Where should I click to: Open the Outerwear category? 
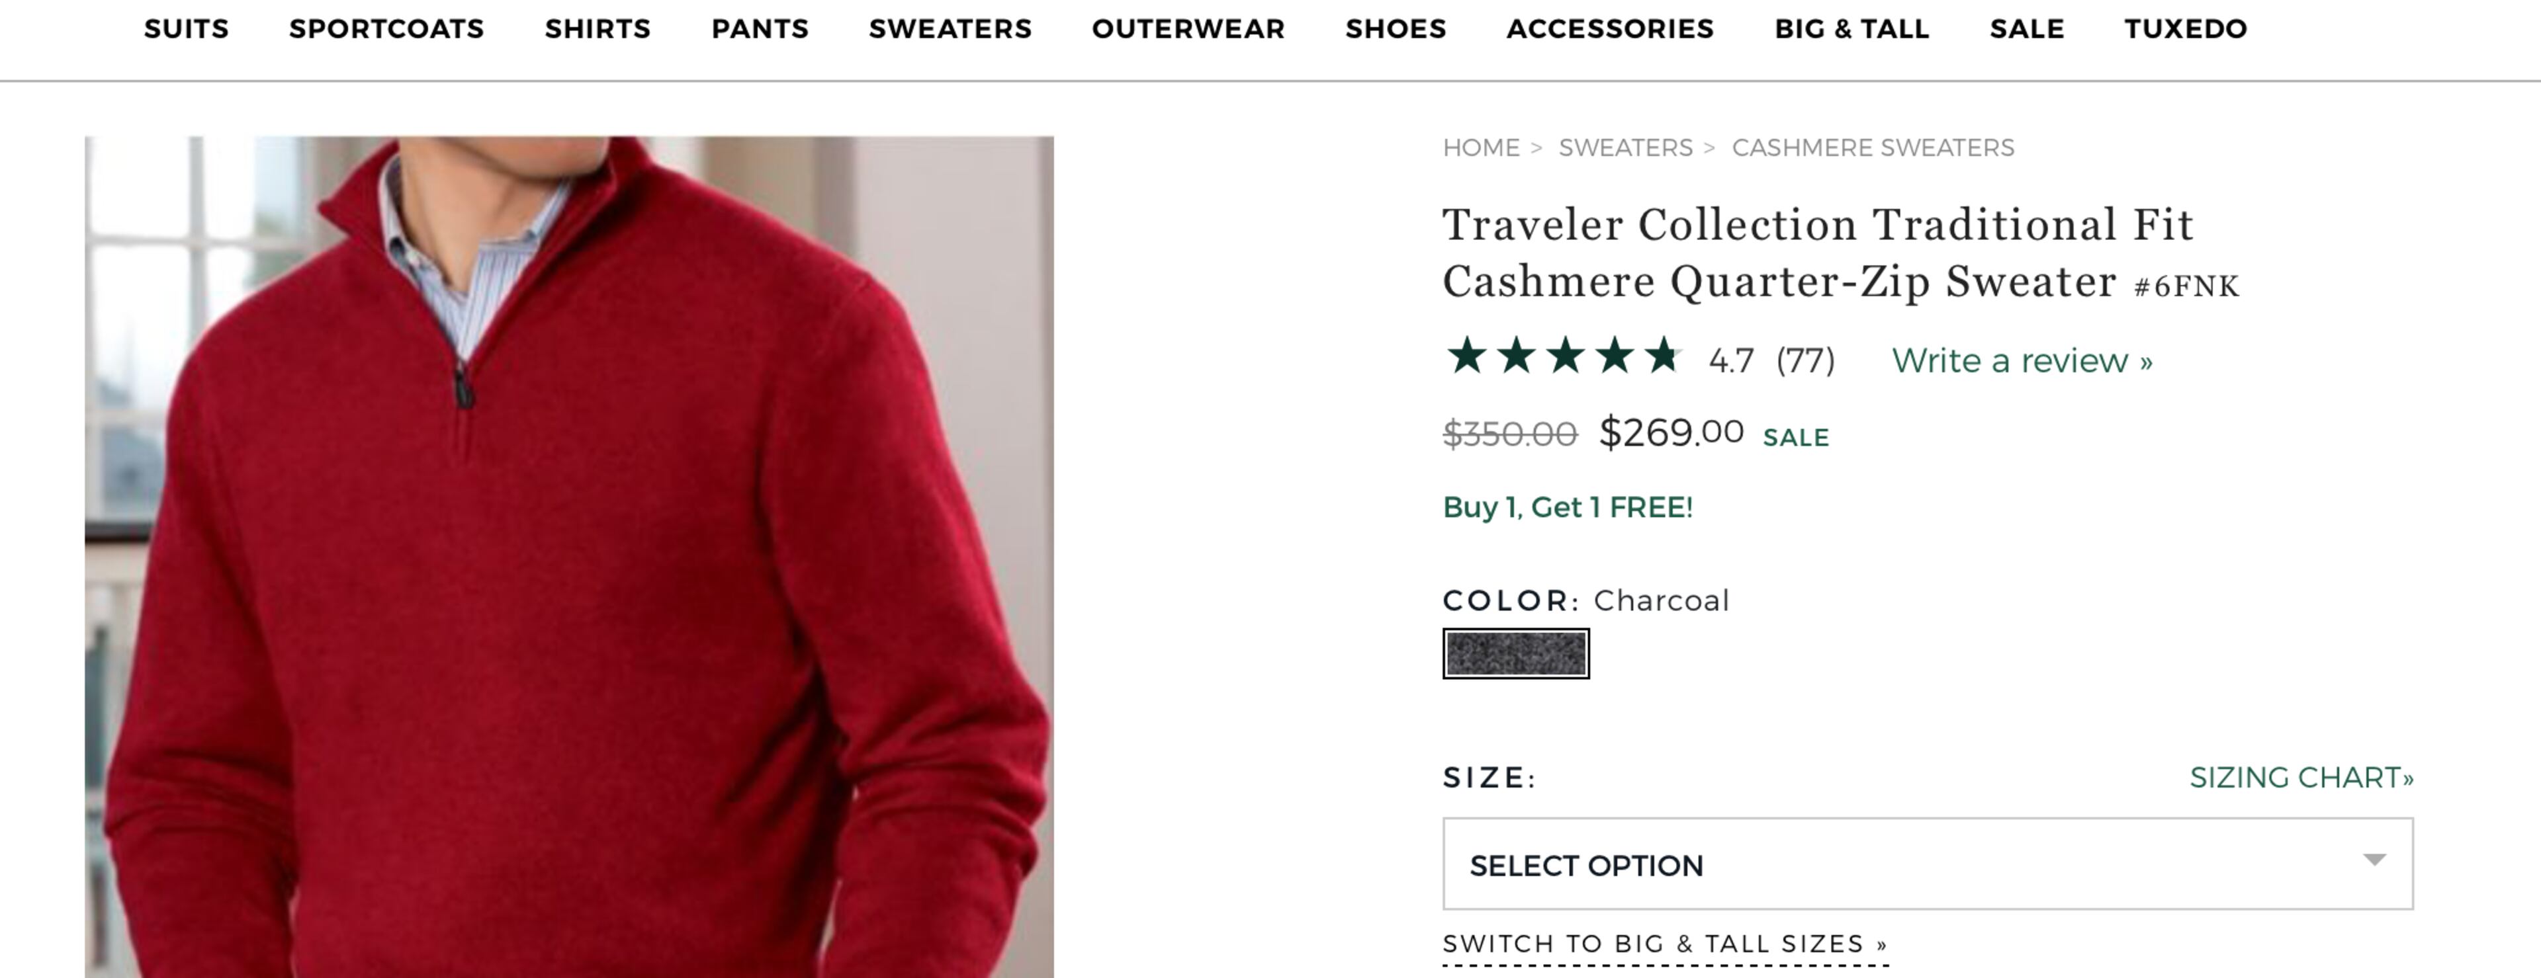click(1188, 28)
